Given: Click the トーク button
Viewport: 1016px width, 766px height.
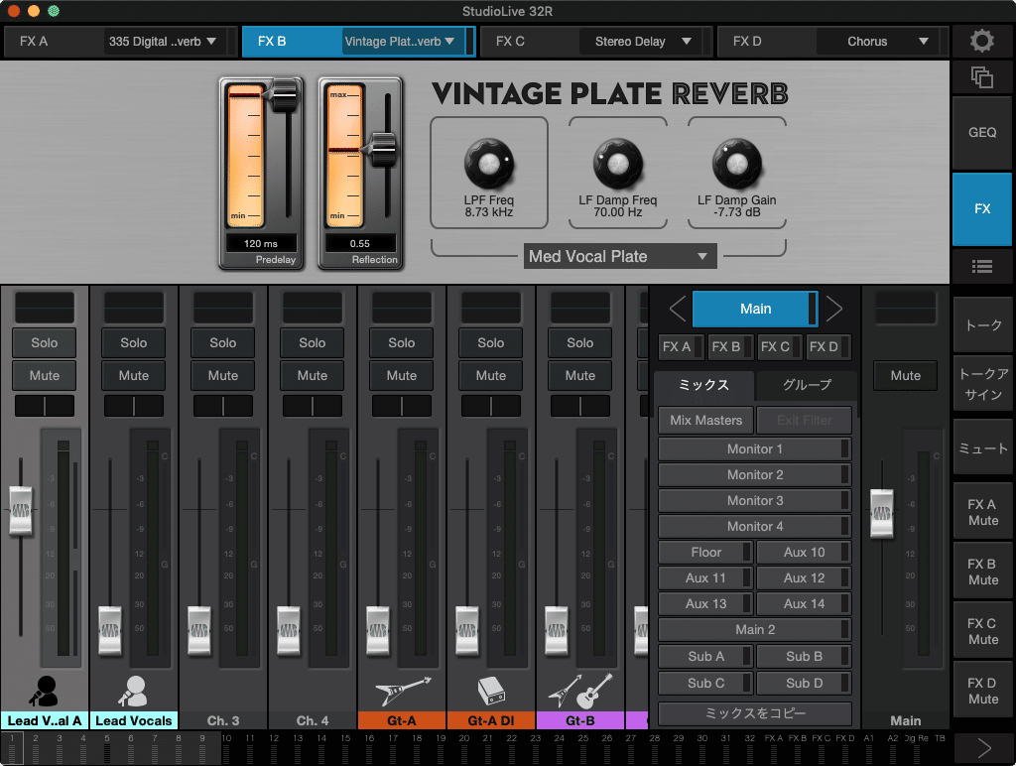Looking at the screenshot, I should 982,325.
